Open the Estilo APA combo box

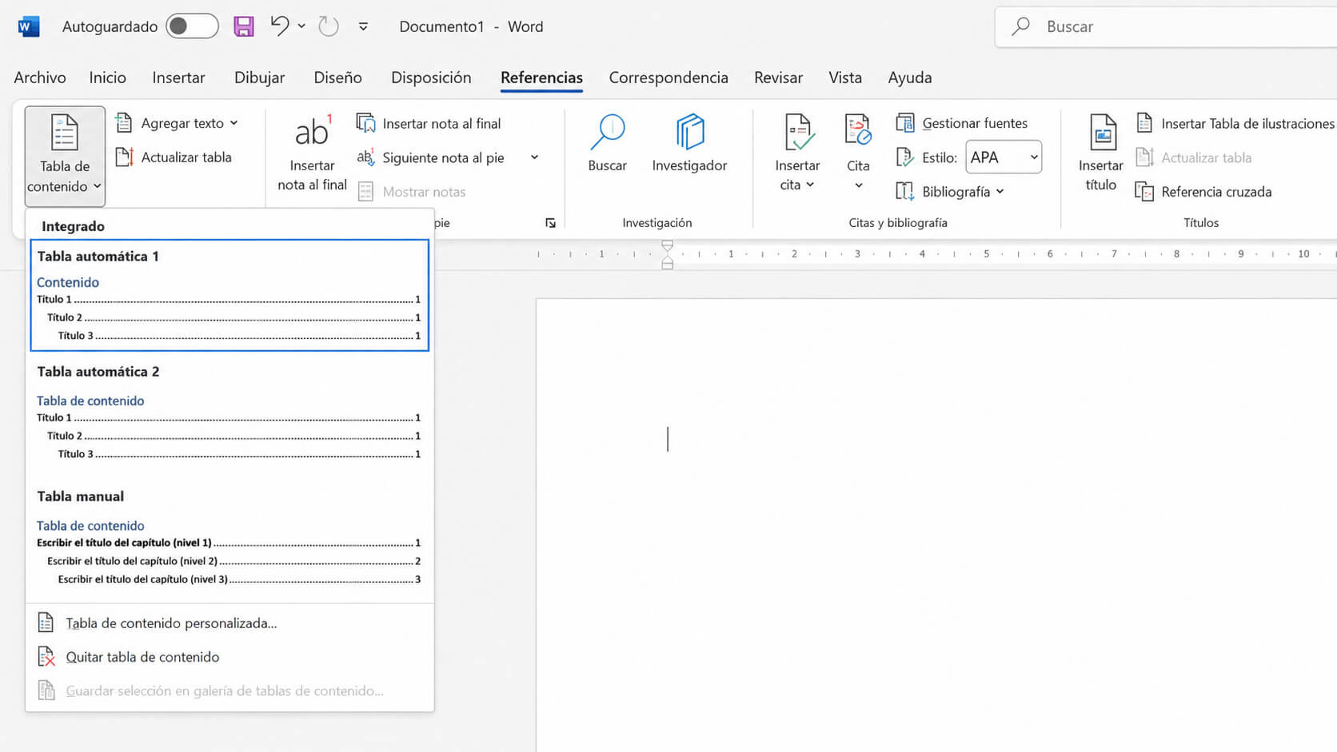[x=1004, y=157]
